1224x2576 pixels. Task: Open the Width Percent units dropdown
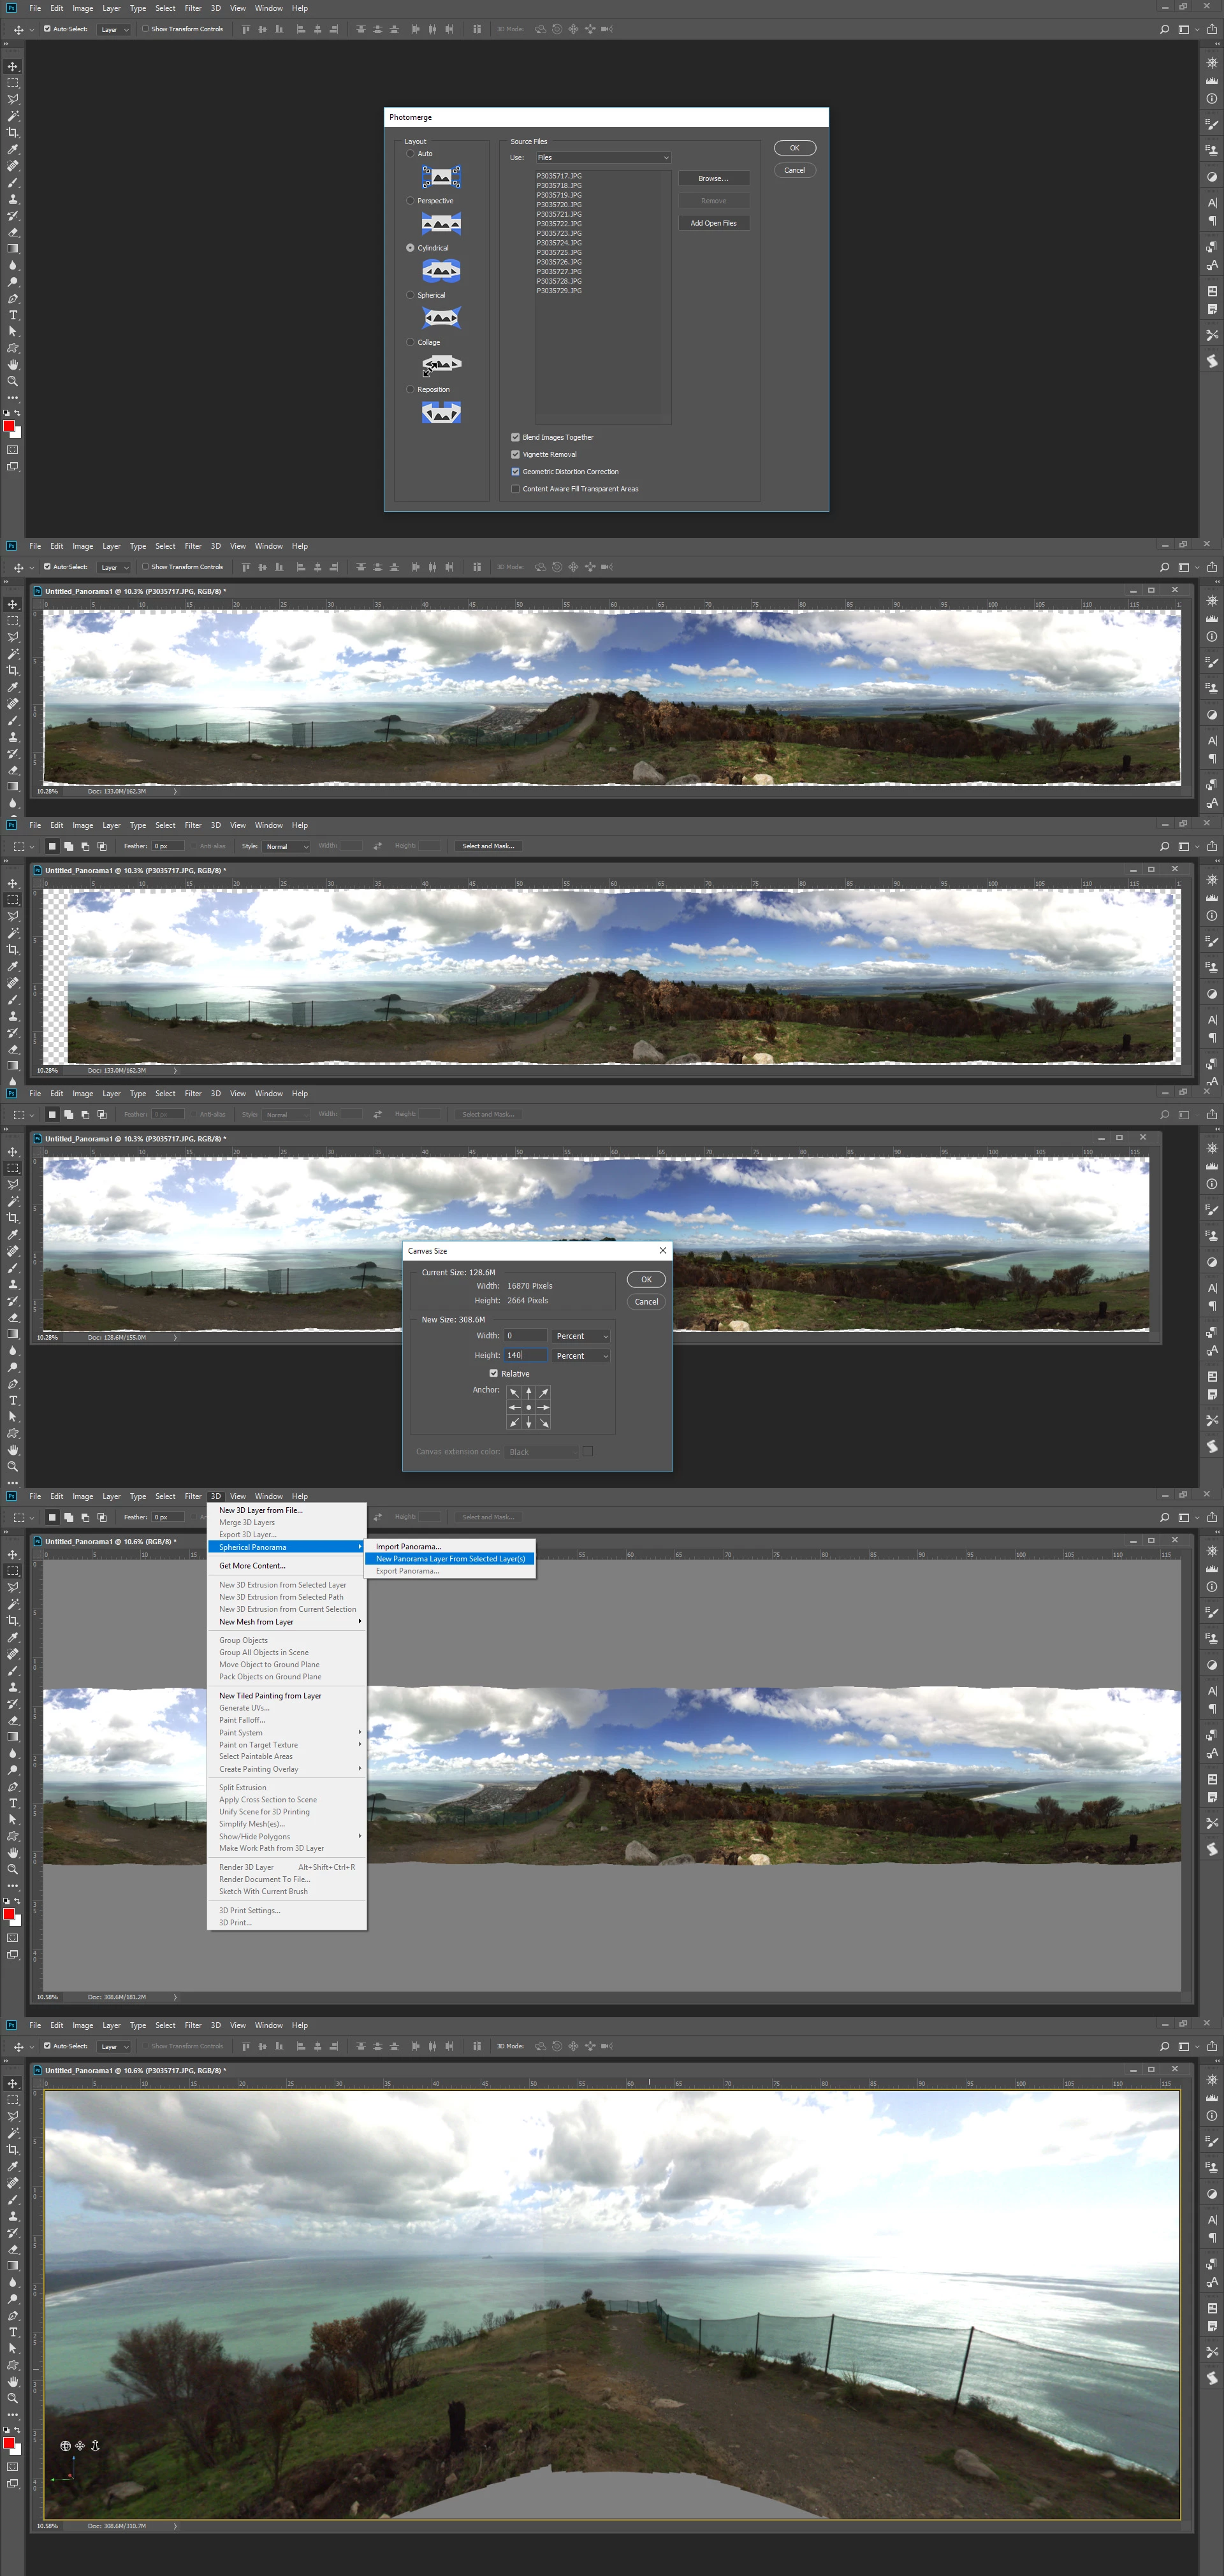point(582,1336)
